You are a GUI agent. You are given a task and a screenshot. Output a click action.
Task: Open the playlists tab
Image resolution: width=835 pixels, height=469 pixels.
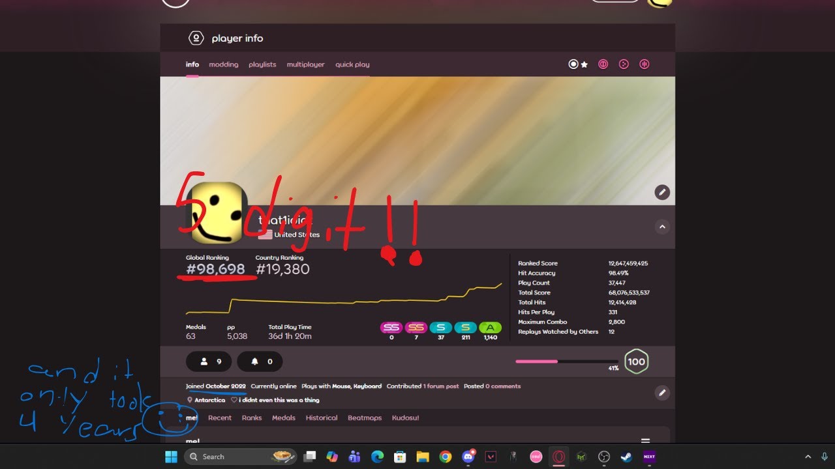(262, 64)
